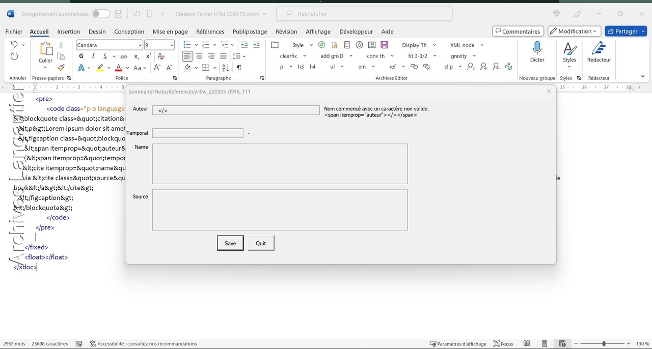Image resolution: width=652 pixels, height=349 pixels.
Task: Show paragraph marks pilcrow icon
Action: point(239,68)
